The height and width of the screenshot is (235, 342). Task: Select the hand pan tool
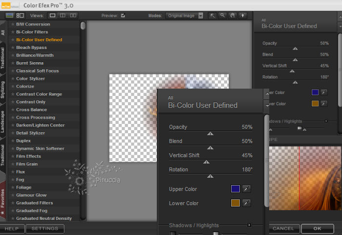[233, 16]
